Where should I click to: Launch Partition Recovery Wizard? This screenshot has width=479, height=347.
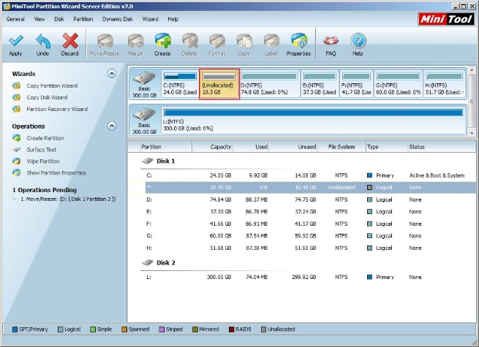(57, 109)
